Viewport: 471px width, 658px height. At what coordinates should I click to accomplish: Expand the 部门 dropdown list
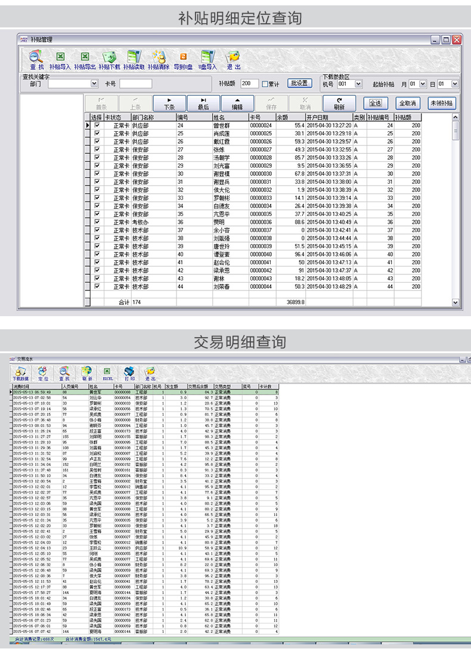(x=94, y=84)
